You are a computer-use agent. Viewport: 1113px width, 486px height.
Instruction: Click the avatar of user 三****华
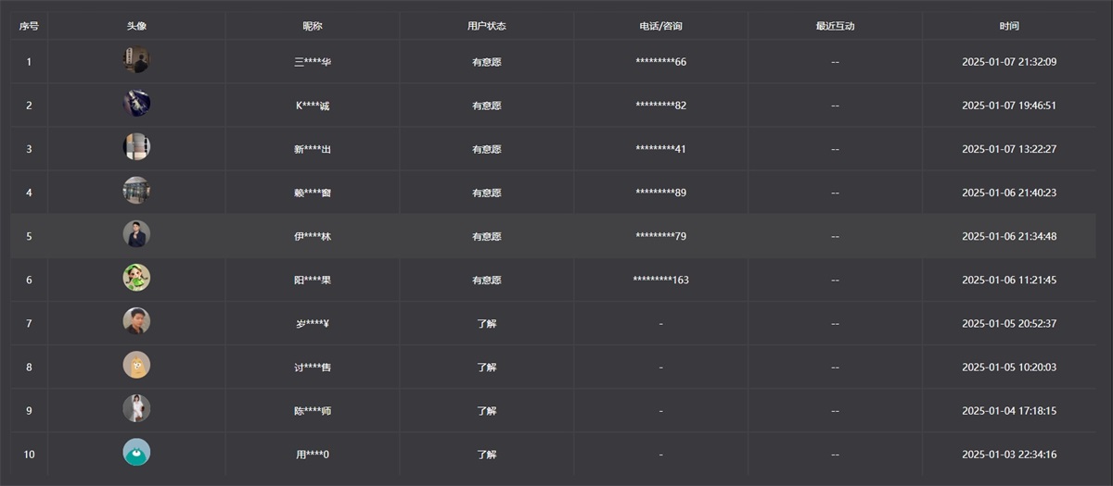136,61
